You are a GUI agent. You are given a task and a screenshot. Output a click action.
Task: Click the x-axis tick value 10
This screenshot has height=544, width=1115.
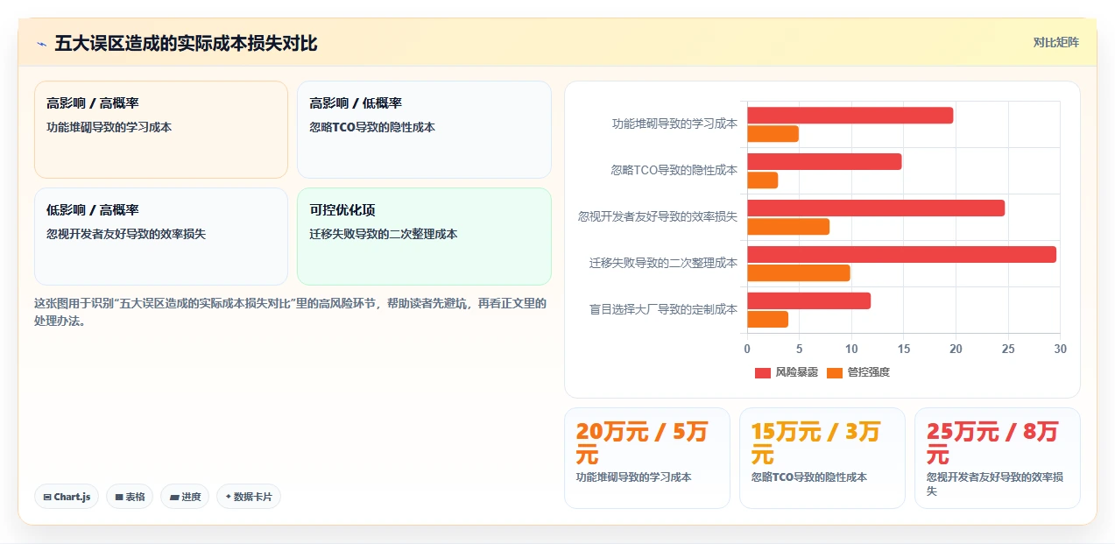[851, 349]
